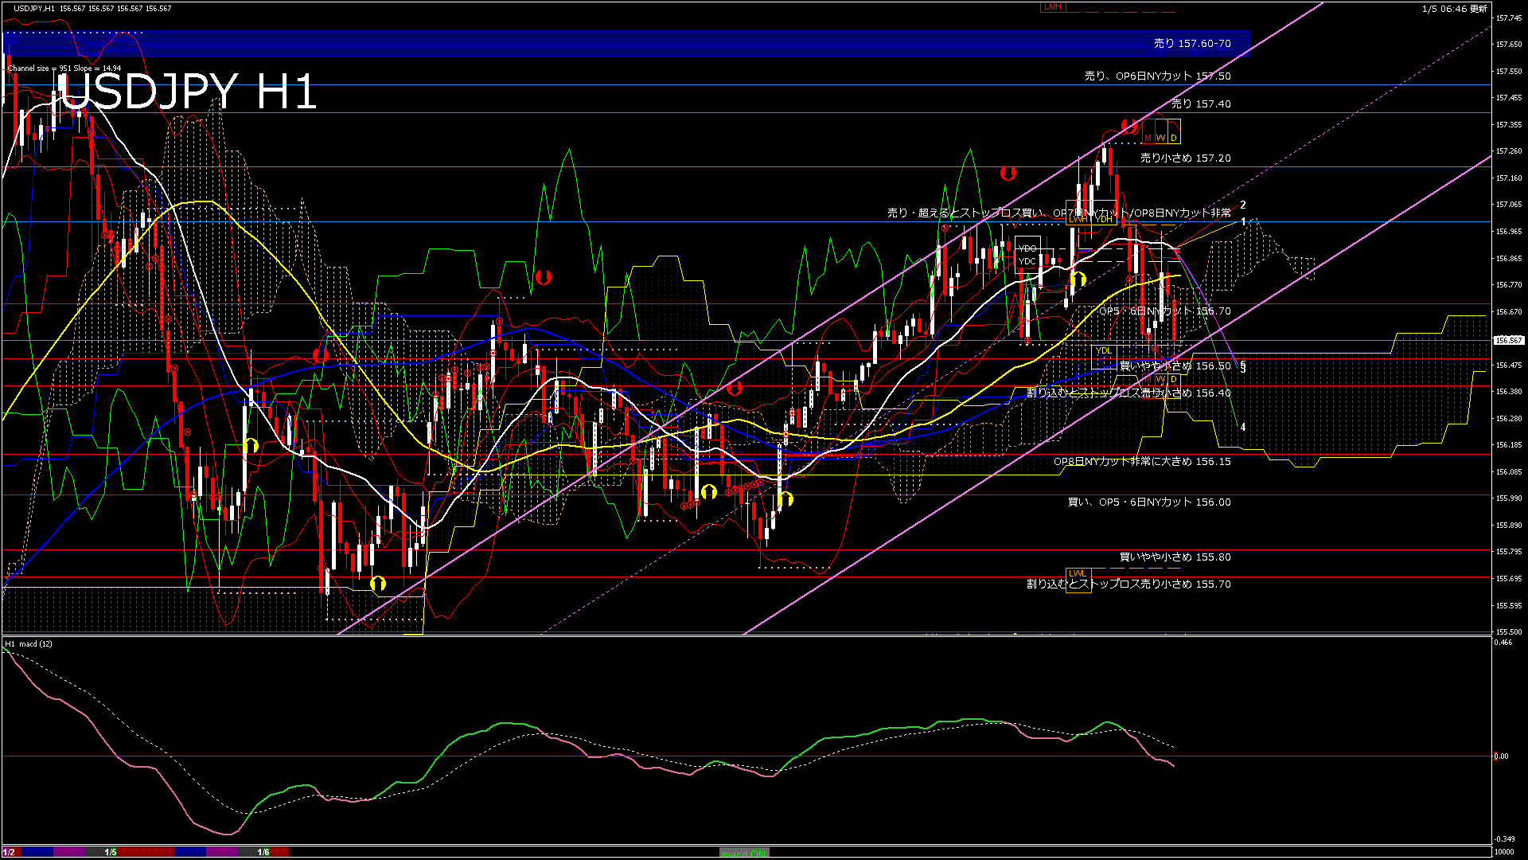Click the 売り 157.40 level label
The width and height of the screenshot is (1528, 860).
pyautogui.click(x=1200, y=104)
